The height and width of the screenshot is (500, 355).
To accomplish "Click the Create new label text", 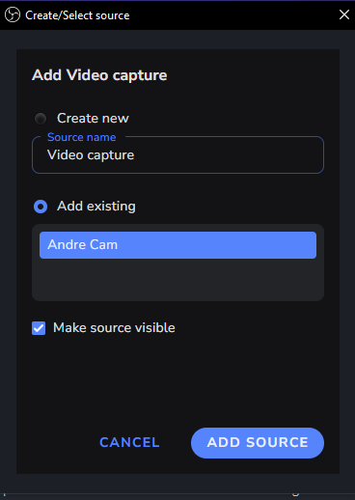I will tap(93, 118).
